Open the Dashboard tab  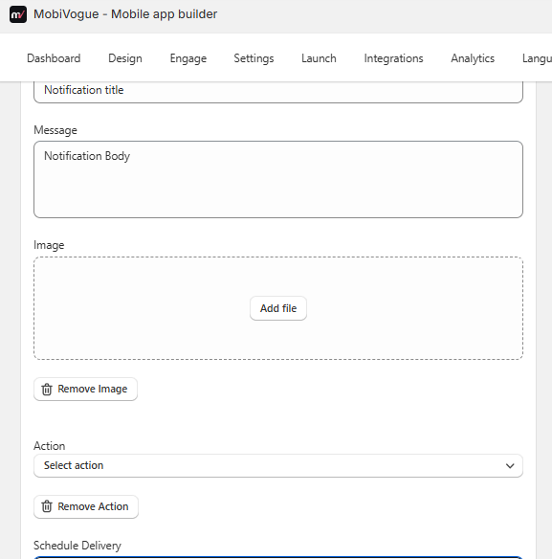coord(54,58)
